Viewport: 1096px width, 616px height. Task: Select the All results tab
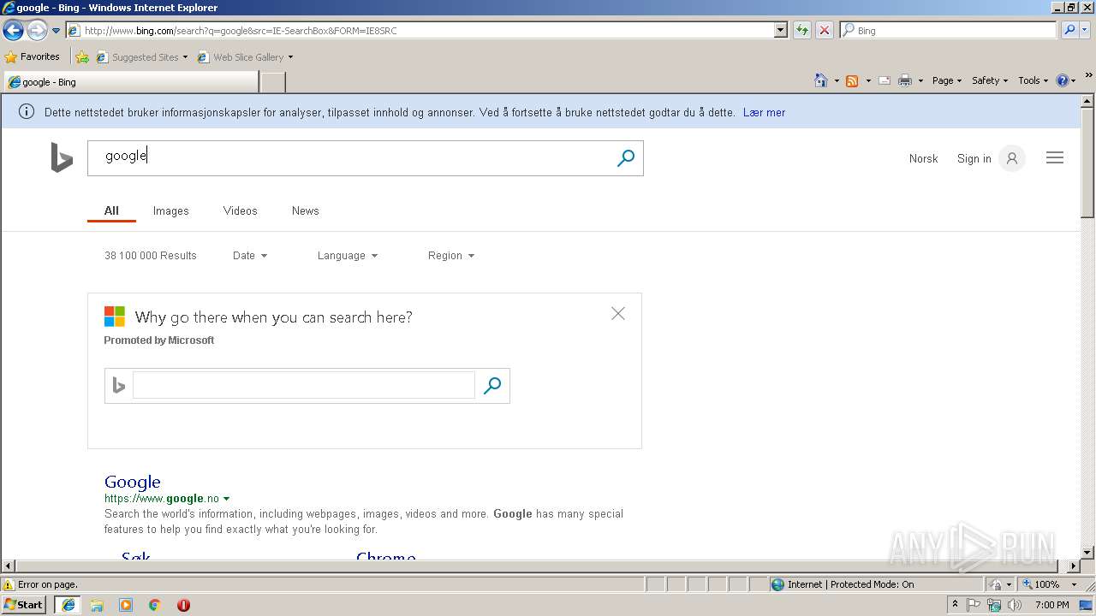111,210
